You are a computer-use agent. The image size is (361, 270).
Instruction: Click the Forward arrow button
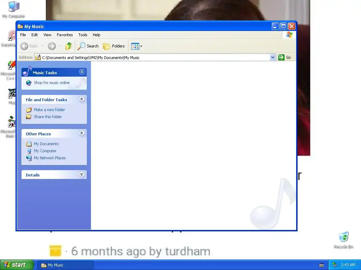coord(52,46)
